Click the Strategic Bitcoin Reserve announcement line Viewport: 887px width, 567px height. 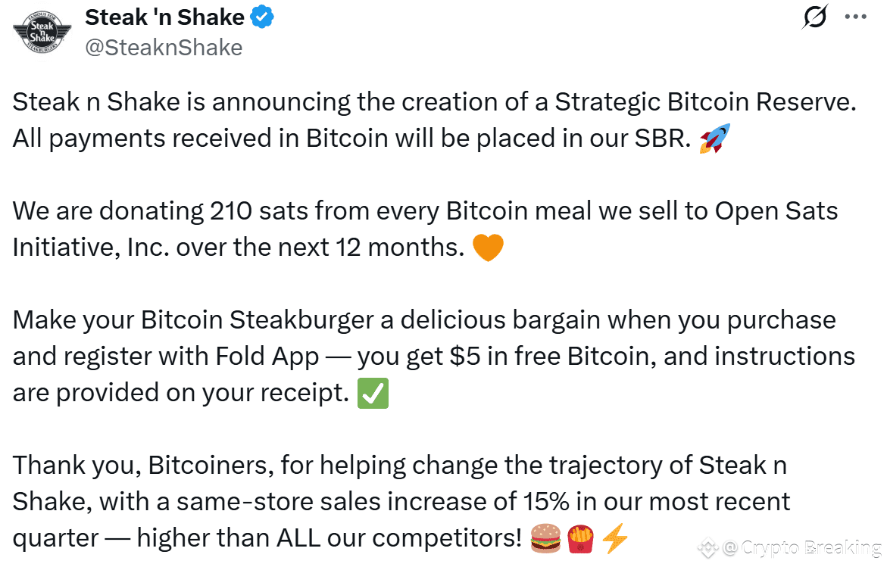pos(435,102)
